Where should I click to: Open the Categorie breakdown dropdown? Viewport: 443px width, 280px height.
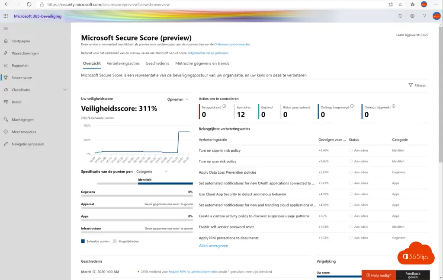[152, 172]
